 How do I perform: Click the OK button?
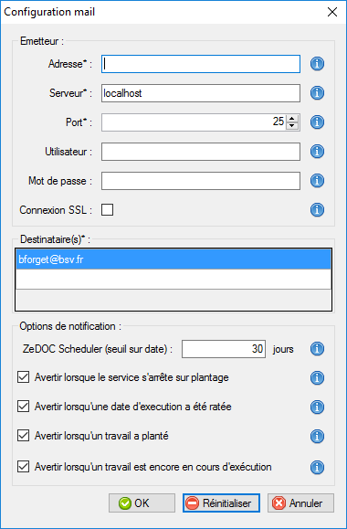tap(142, 503)
